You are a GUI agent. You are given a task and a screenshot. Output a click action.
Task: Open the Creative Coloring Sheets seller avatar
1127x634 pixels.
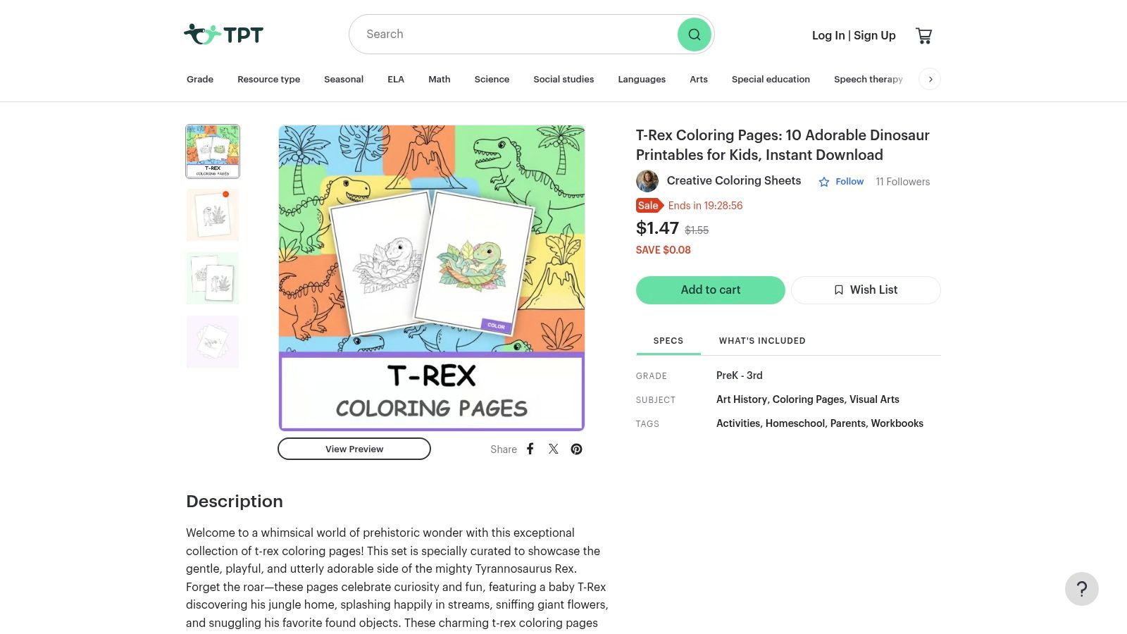click(647, 181)
